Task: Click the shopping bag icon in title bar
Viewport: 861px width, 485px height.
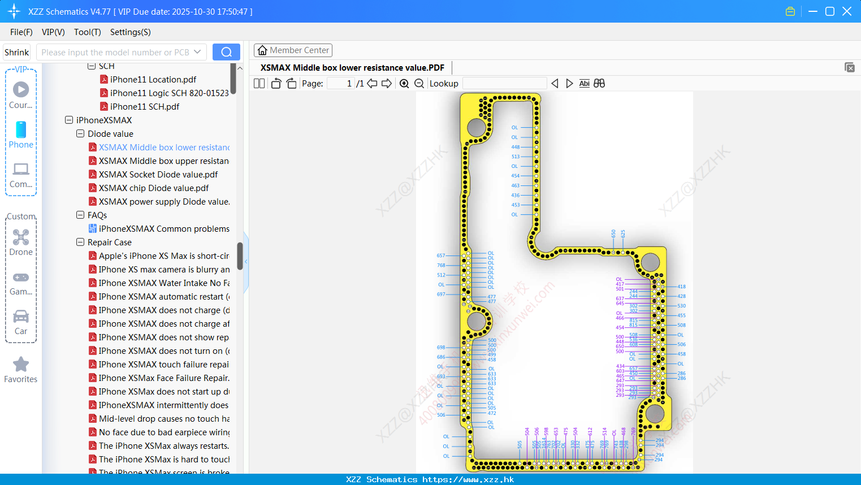Action: (790, 11)
